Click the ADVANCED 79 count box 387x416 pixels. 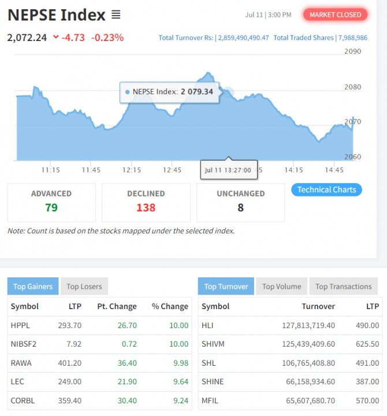[51, 202]
